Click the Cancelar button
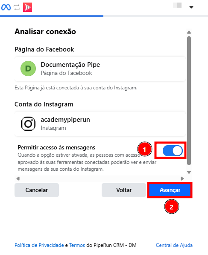 click(37, 190)
